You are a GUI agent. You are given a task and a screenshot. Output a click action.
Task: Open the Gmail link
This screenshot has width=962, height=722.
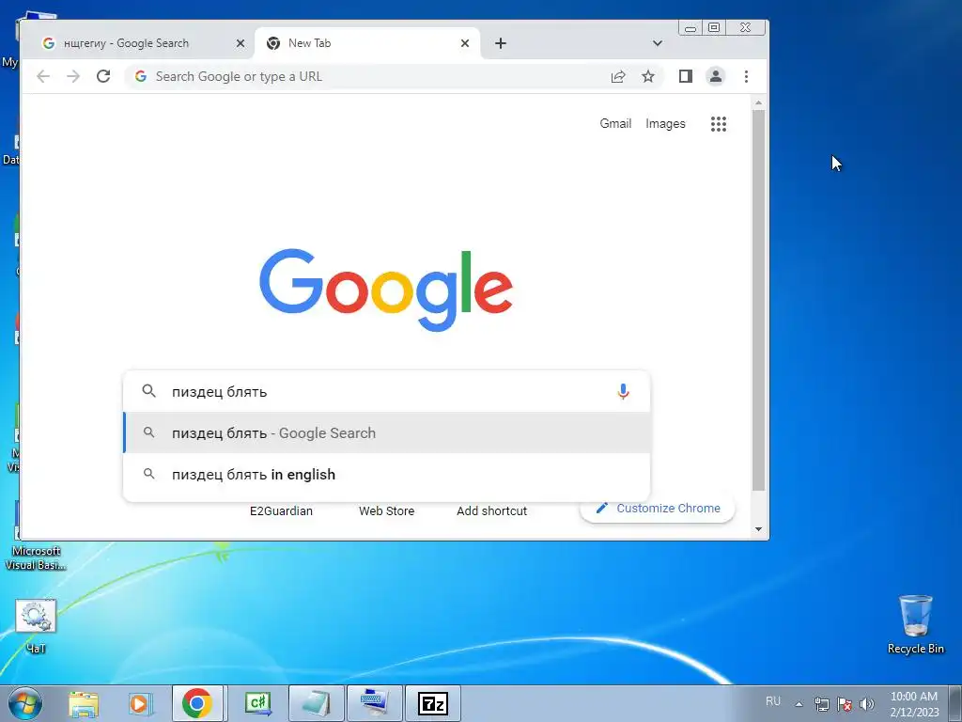coord(615,123)
